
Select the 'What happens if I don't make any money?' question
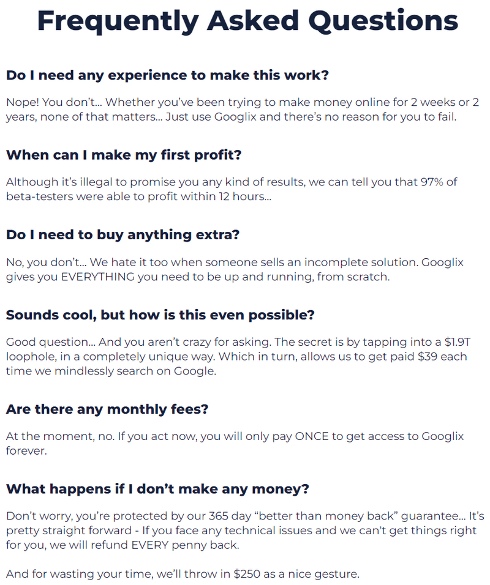(157, 489)
